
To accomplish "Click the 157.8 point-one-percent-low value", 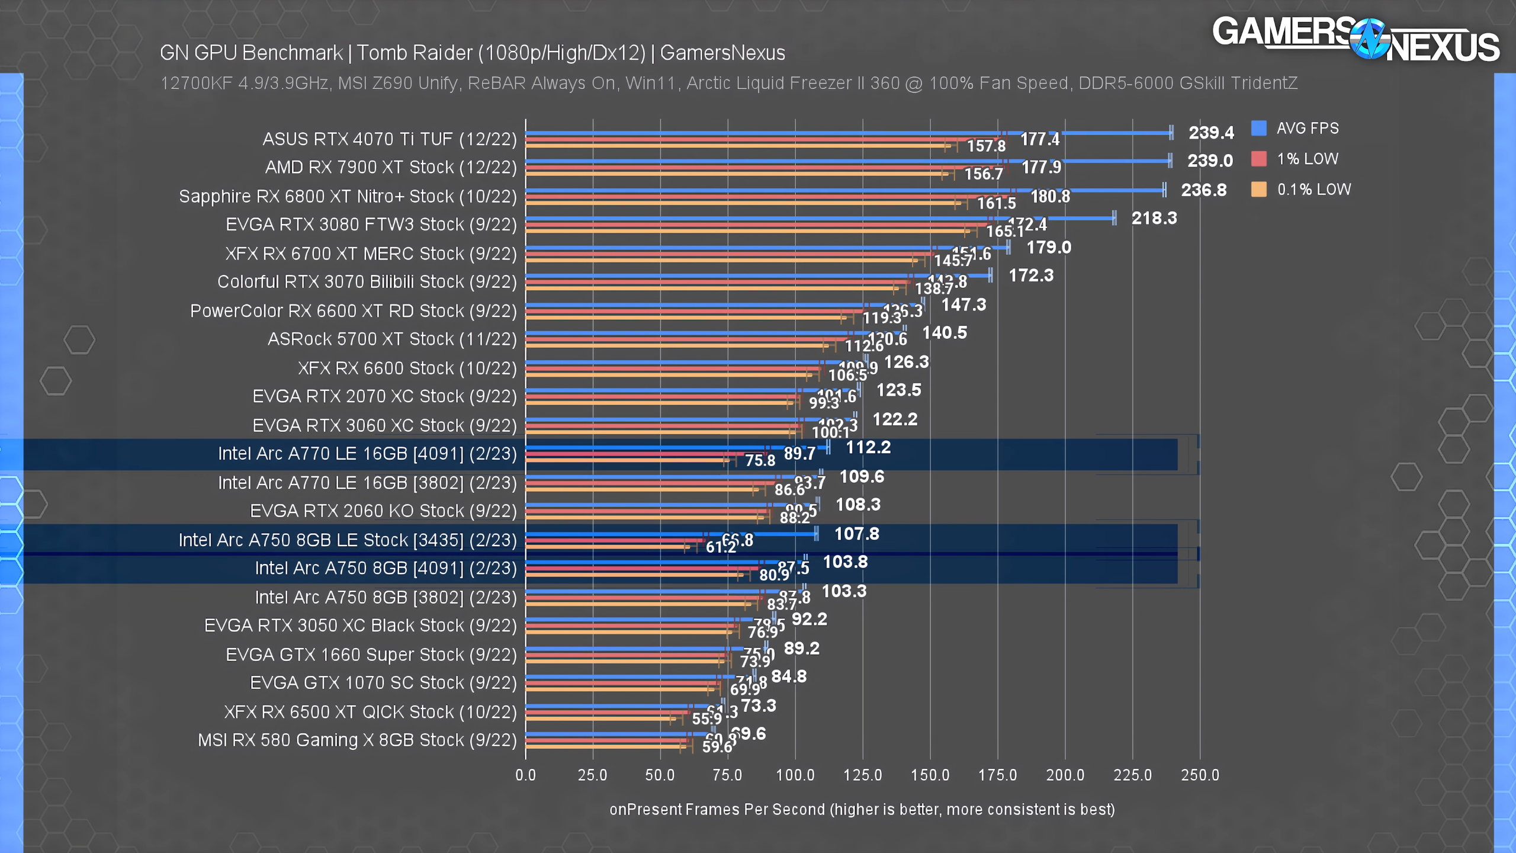I will pyautogui.click(x=987, y=146).
